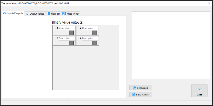Edit Description field of output 4
The height and width of the screenshot is (106, 213).
tap(90, 38)
